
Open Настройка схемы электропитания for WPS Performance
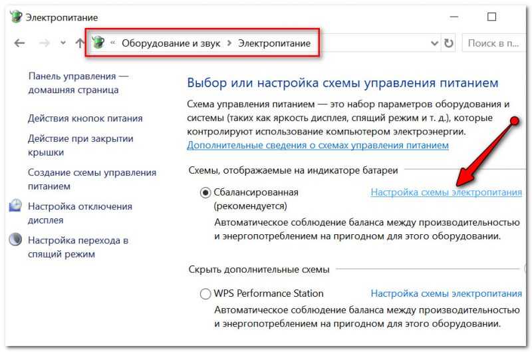point(446,293)
